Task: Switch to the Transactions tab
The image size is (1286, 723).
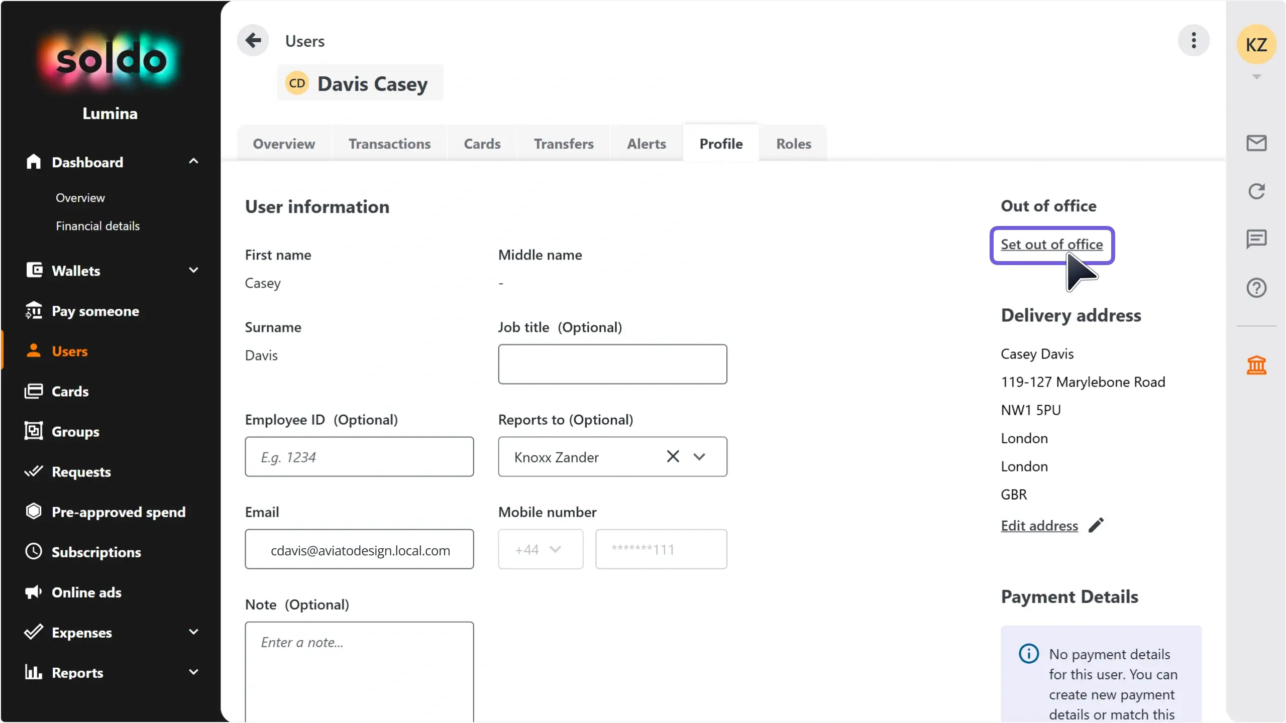Action: click(x=389, y=144)
